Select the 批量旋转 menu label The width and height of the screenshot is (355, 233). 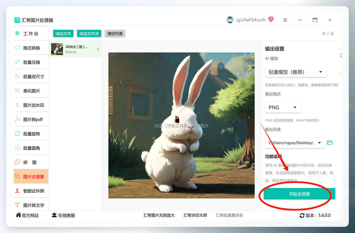(31, 134)
